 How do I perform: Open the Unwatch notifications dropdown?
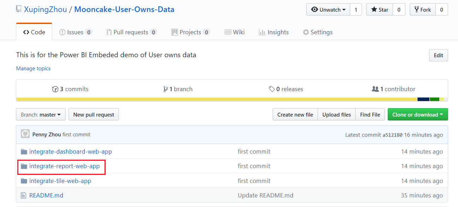click(328, 10)
